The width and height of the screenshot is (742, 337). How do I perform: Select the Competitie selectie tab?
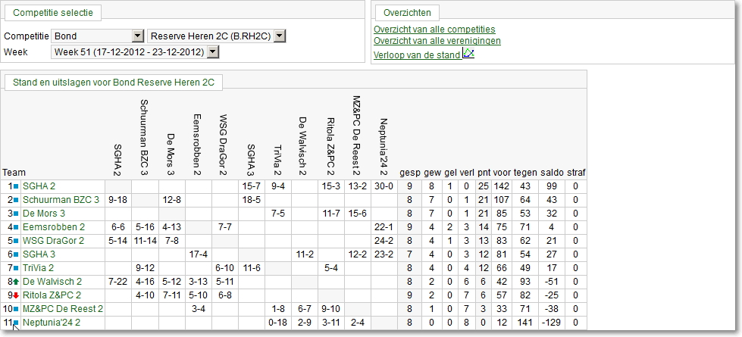click(x=53, y=13)
